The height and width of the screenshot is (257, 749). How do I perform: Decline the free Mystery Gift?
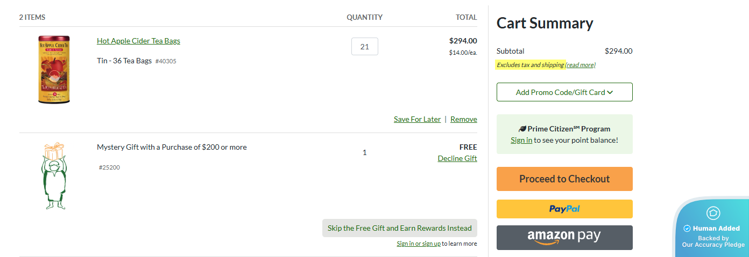pyautogui.click(x=457, y=158)
